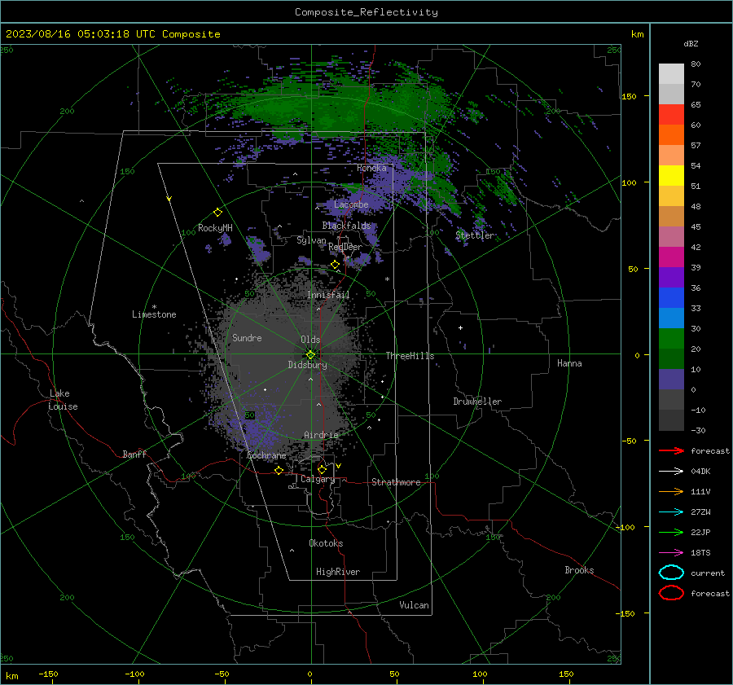Click the Strathmore city label
Viewport: 733px width, 685px height.
pyautogui.click(x=396, y=482)
